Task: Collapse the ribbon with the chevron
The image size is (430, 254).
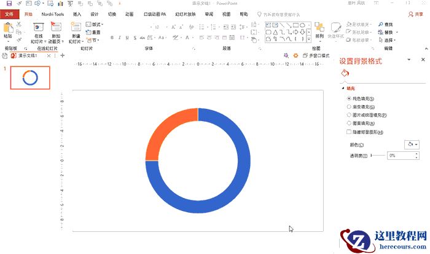Action: (x=426, y=49)
